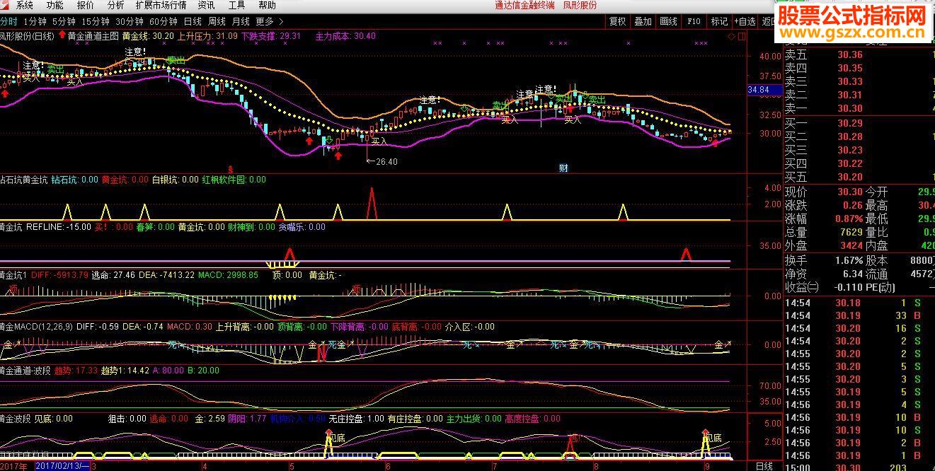This screenshot has height=471, width=935.
Task: Switch to the 分时 period tab
Action: 8,21
